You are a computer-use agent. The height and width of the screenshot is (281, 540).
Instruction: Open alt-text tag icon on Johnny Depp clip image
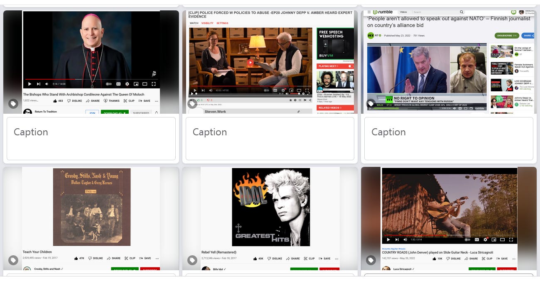(192, 104)
